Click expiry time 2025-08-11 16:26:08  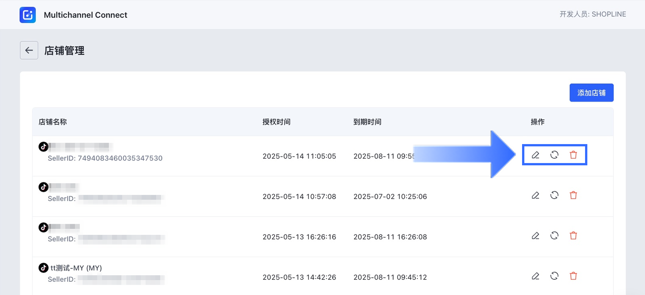(x=390, y=237)
